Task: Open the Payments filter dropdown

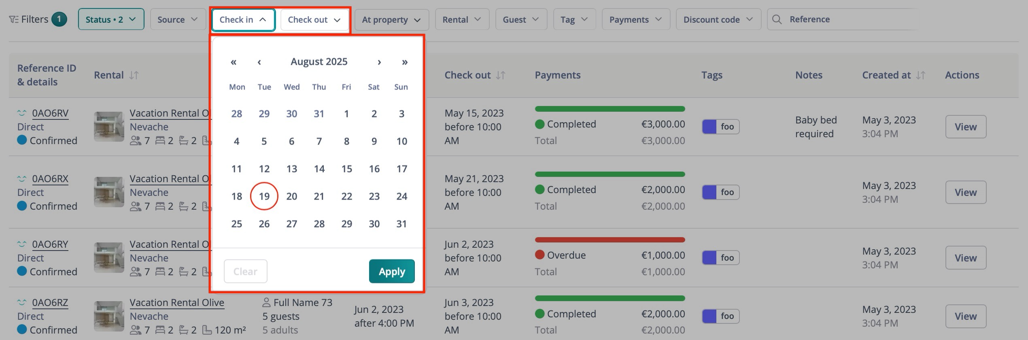Action: (636, 19)
